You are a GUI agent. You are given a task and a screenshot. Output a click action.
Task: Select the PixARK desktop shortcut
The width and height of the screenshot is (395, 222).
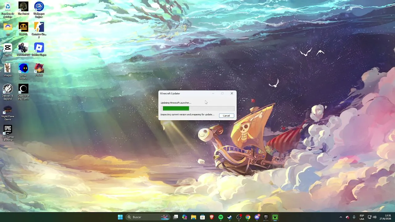[39, 70]
